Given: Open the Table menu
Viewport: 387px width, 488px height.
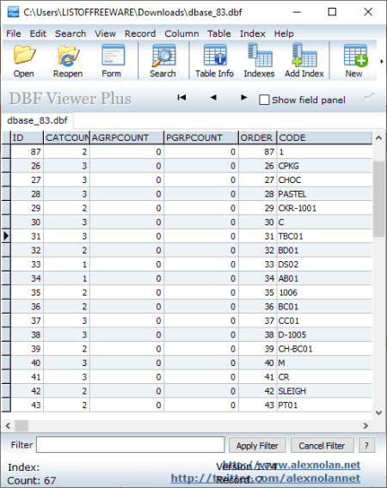Looking at the screenshot, I should tap(219, 34).
